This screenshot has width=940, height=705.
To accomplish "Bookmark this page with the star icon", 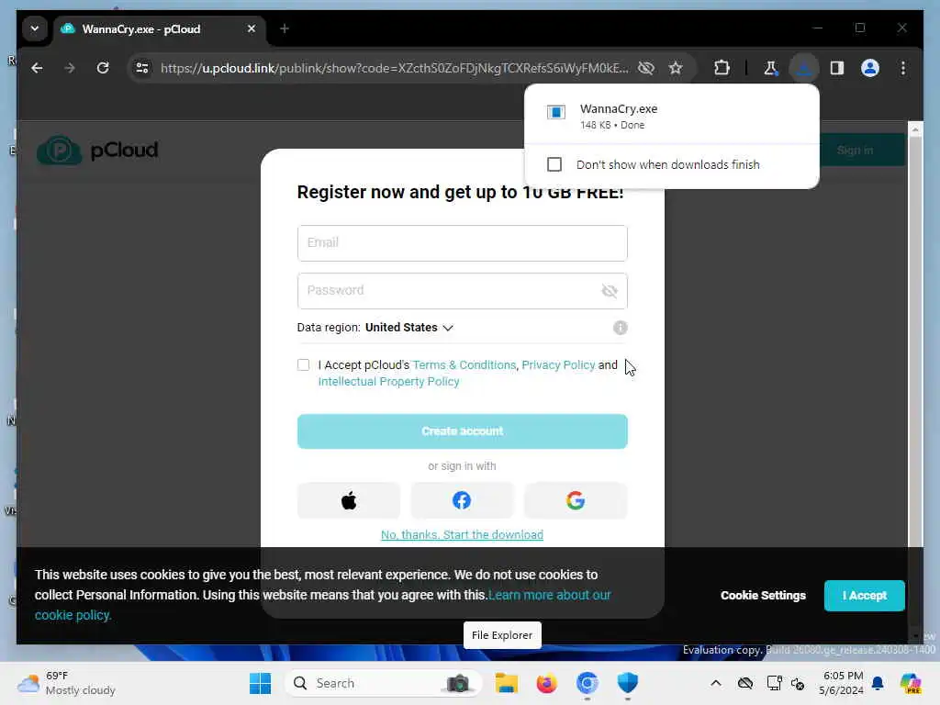I will 676,68.
